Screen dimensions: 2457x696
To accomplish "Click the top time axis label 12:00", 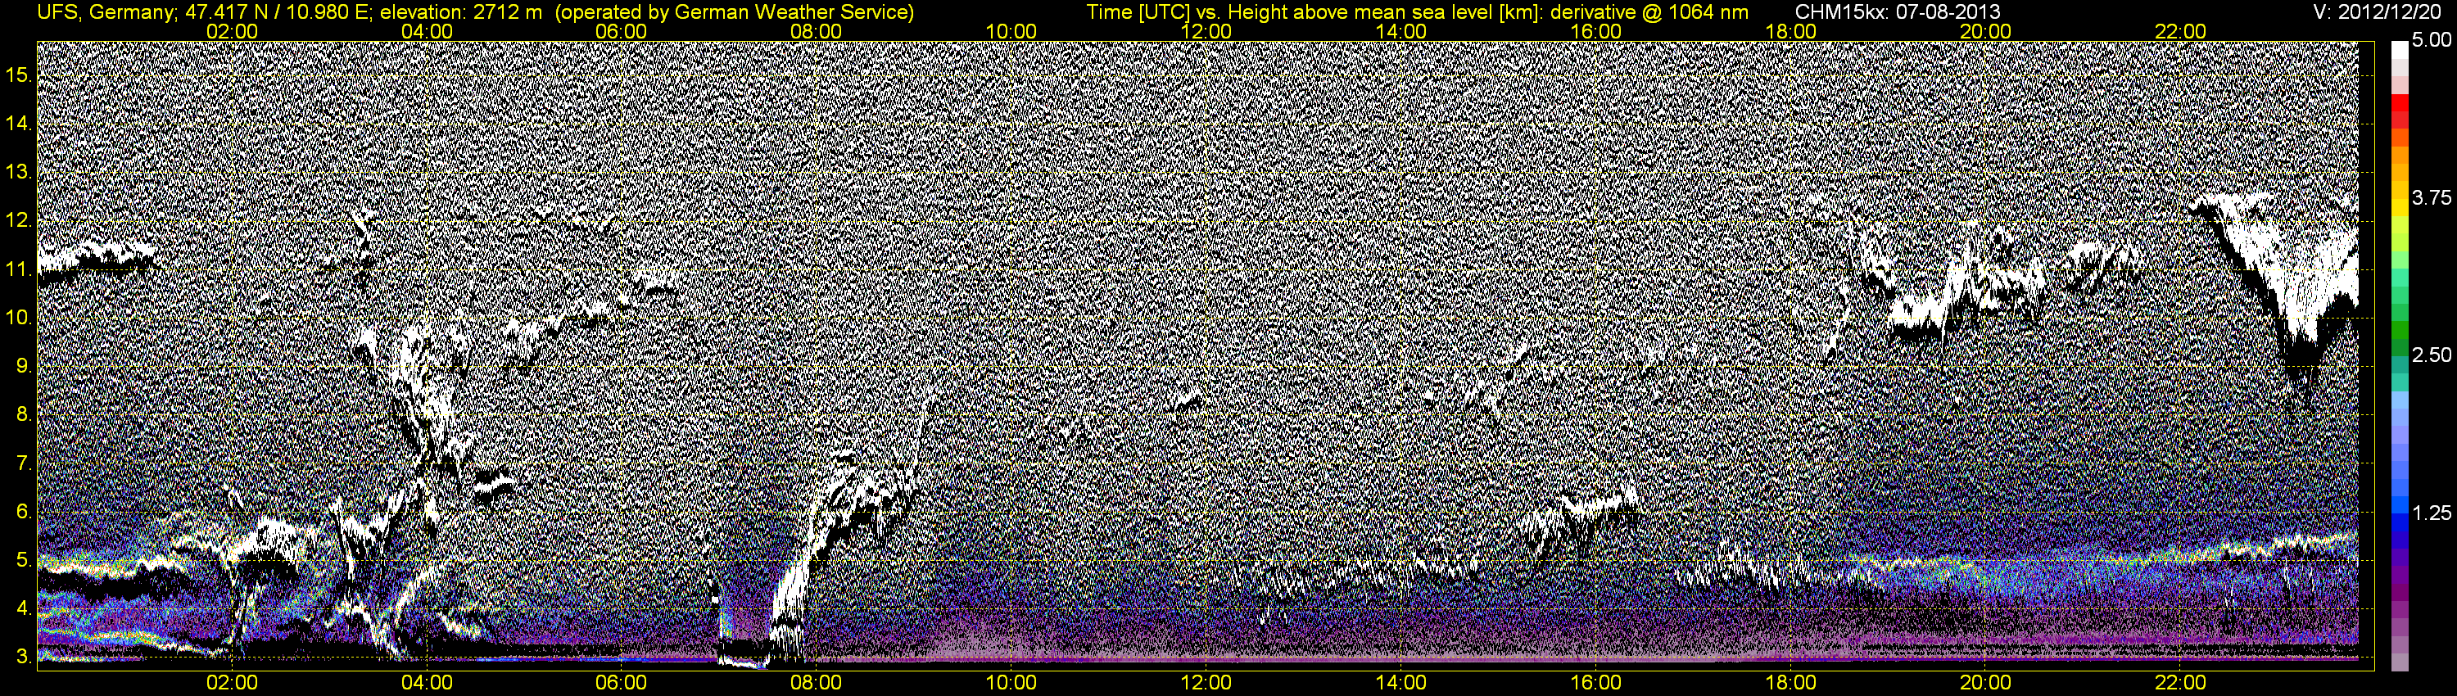I will 1206,31.
